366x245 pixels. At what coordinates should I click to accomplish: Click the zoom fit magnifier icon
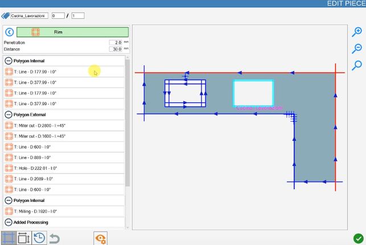(357, 65)
